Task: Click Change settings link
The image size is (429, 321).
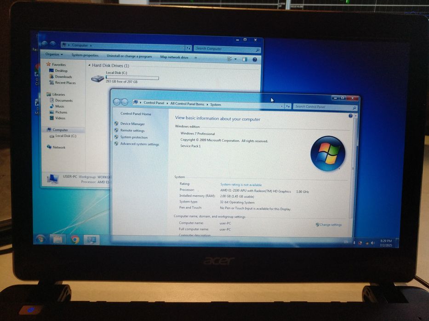Action: [330, 225]
